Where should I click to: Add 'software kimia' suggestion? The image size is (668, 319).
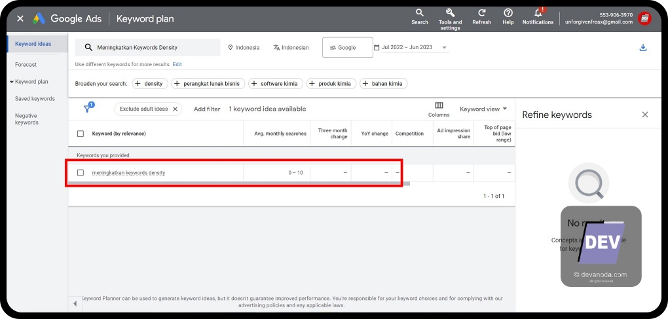[x=276, y=83]
